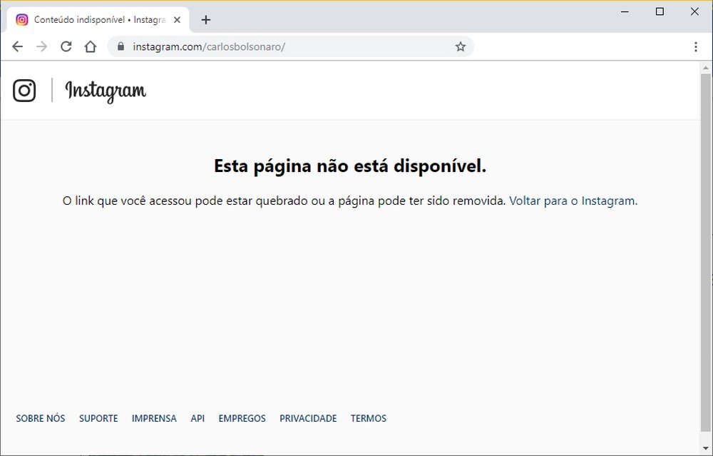The height and width of the screenshot is (456, 713).
Task: Click the address bar with the instagram.com URL
Action: [291, 46]
